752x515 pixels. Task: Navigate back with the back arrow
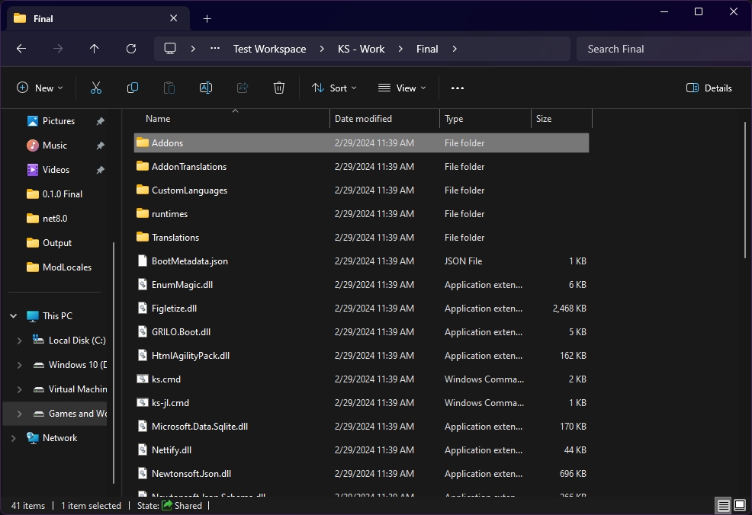pos(21,49)
